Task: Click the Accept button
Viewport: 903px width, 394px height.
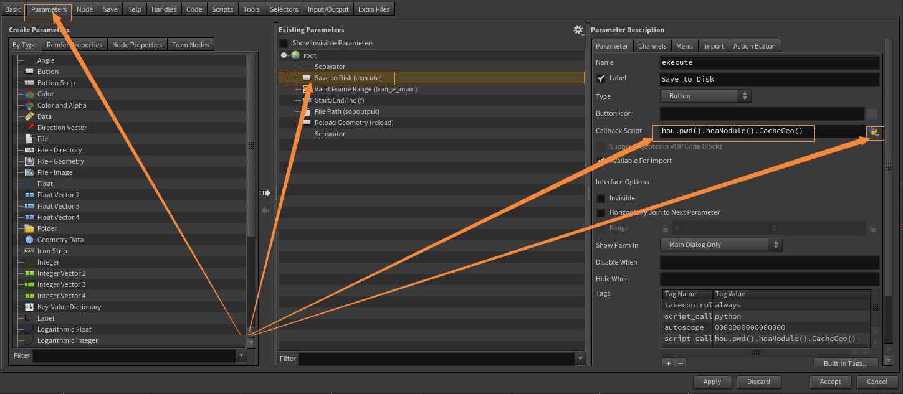Action: tap(830, 382)
